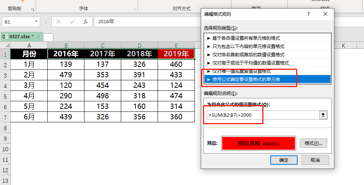Open the Name Box dropdown arrow
This screenshot has height=185, width=364.
coord(36,22)
